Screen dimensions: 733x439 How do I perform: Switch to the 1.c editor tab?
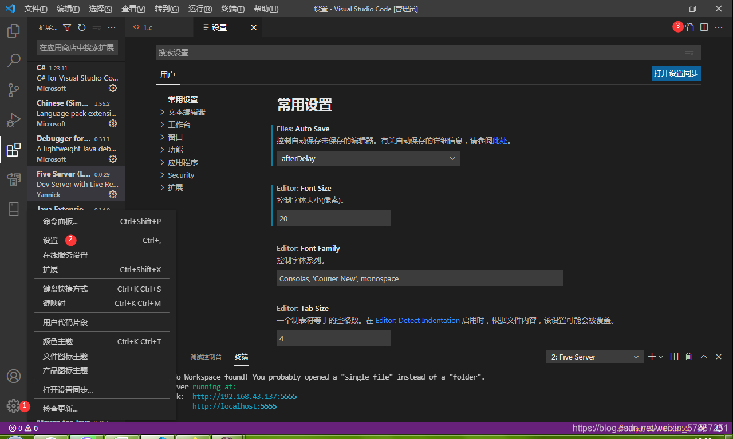pos(159,27)
